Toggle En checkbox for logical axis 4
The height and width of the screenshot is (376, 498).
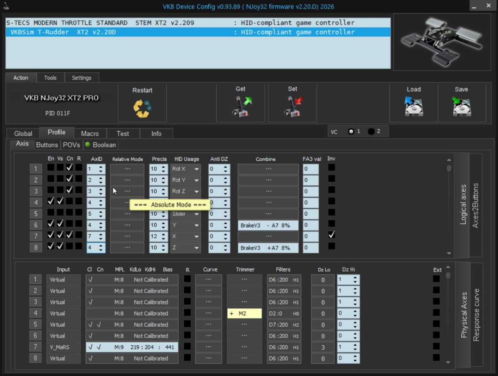[51, 201]
